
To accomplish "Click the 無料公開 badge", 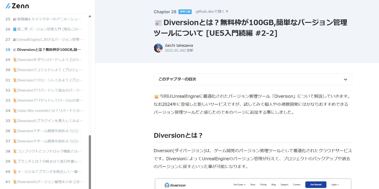I will tap(185, 12).
